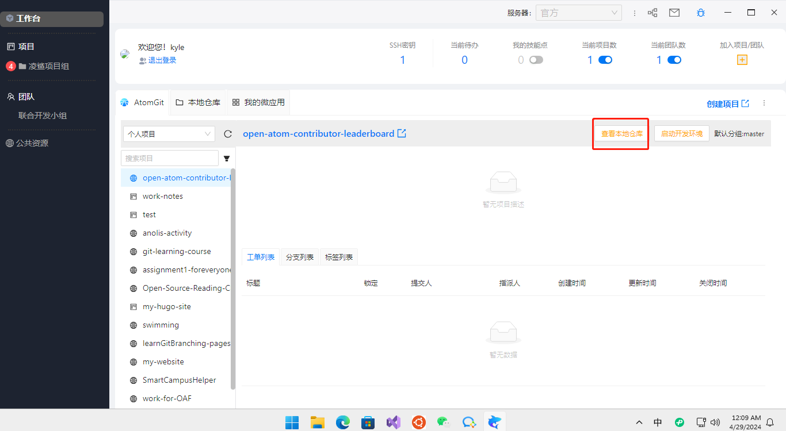Show hidden tray icons chevron
Viewport: 786px width, 431px height.
click(639, 422)
